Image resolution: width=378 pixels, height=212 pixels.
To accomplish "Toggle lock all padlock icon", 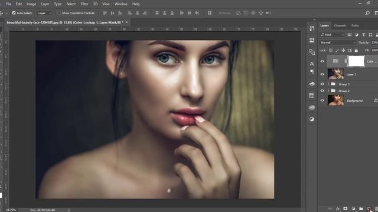I will point(356,51).
